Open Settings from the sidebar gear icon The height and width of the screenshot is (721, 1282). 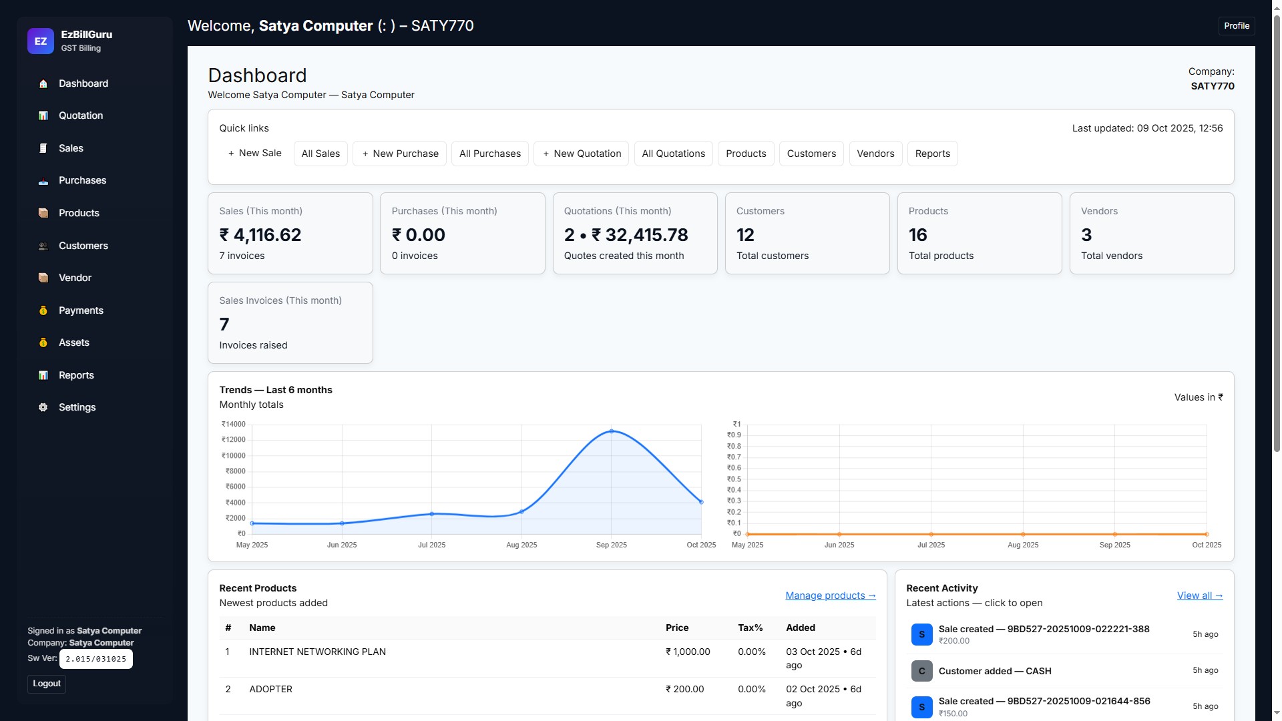(x=77, y=407)
